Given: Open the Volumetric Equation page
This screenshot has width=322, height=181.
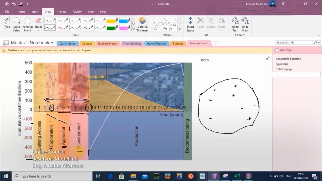Looking at the screenshot, I should point(288,59).
